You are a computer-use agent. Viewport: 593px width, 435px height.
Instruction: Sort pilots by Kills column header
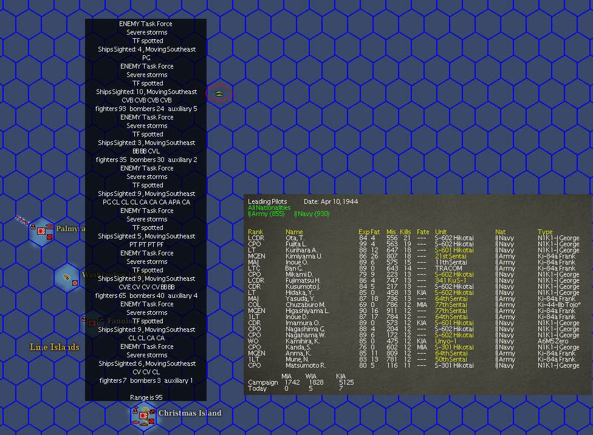[405, 232]
